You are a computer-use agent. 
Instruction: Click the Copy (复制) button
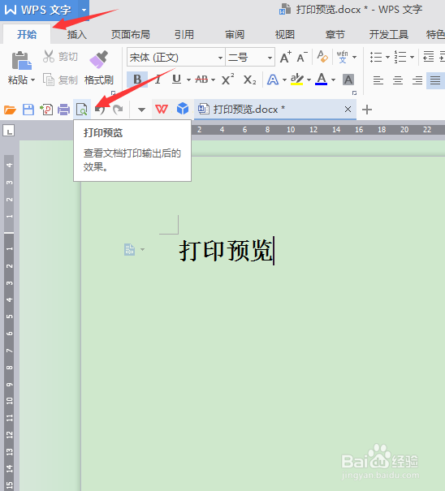(x=60, y=80)
